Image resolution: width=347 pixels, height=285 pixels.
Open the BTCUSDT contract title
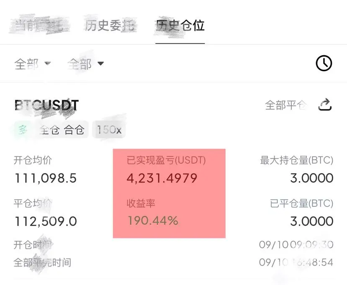[x=46, y=105]
